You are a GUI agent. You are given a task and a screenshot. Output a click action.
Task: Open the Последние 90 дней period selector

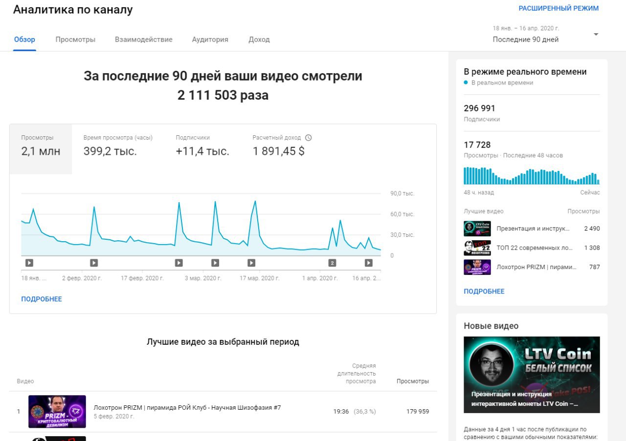(x=546, y=34)
